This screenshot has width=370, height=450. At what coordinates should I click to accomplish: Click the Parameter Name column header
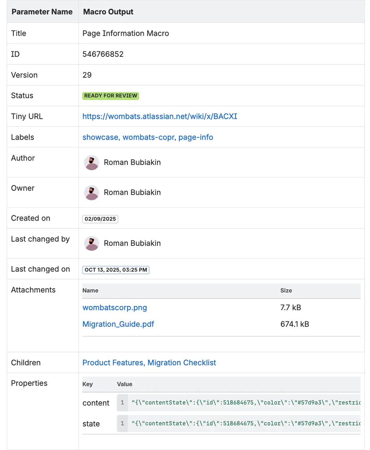pyautogui.click(x=42, y=12)
